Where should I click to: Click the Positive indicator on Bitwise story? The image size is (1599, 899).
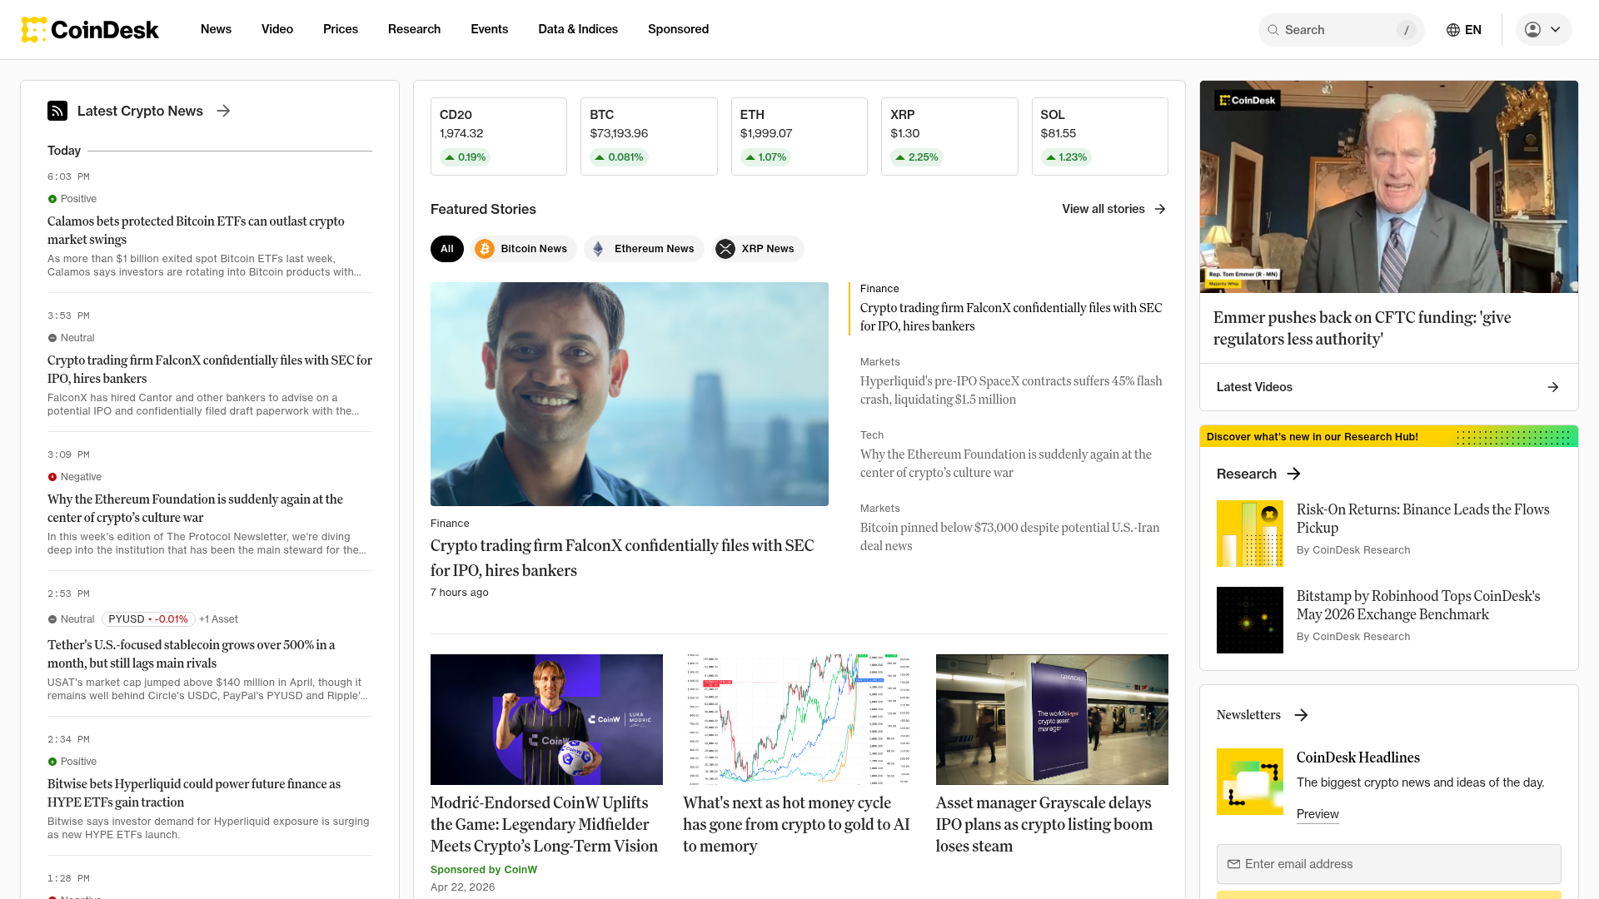52,762
